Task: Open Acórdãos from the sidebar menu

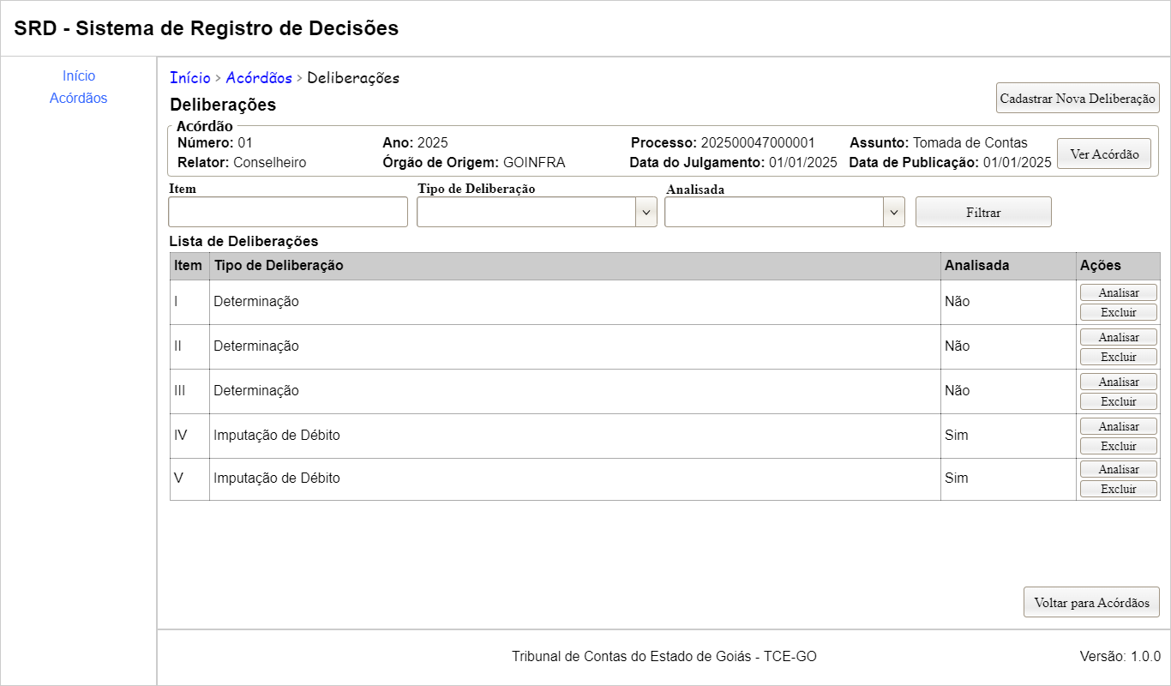Action: (x=79, y=99)
